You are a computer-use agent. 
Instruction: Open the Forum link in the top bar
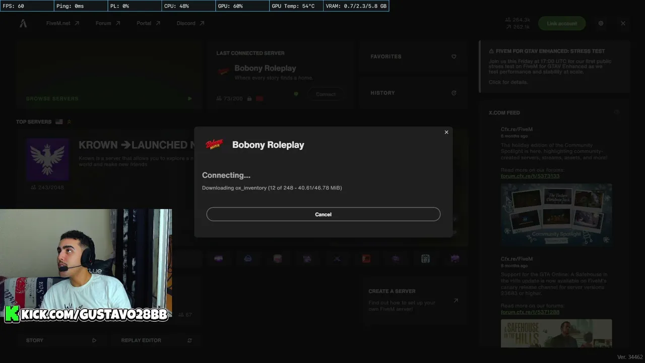click(108, 23)
